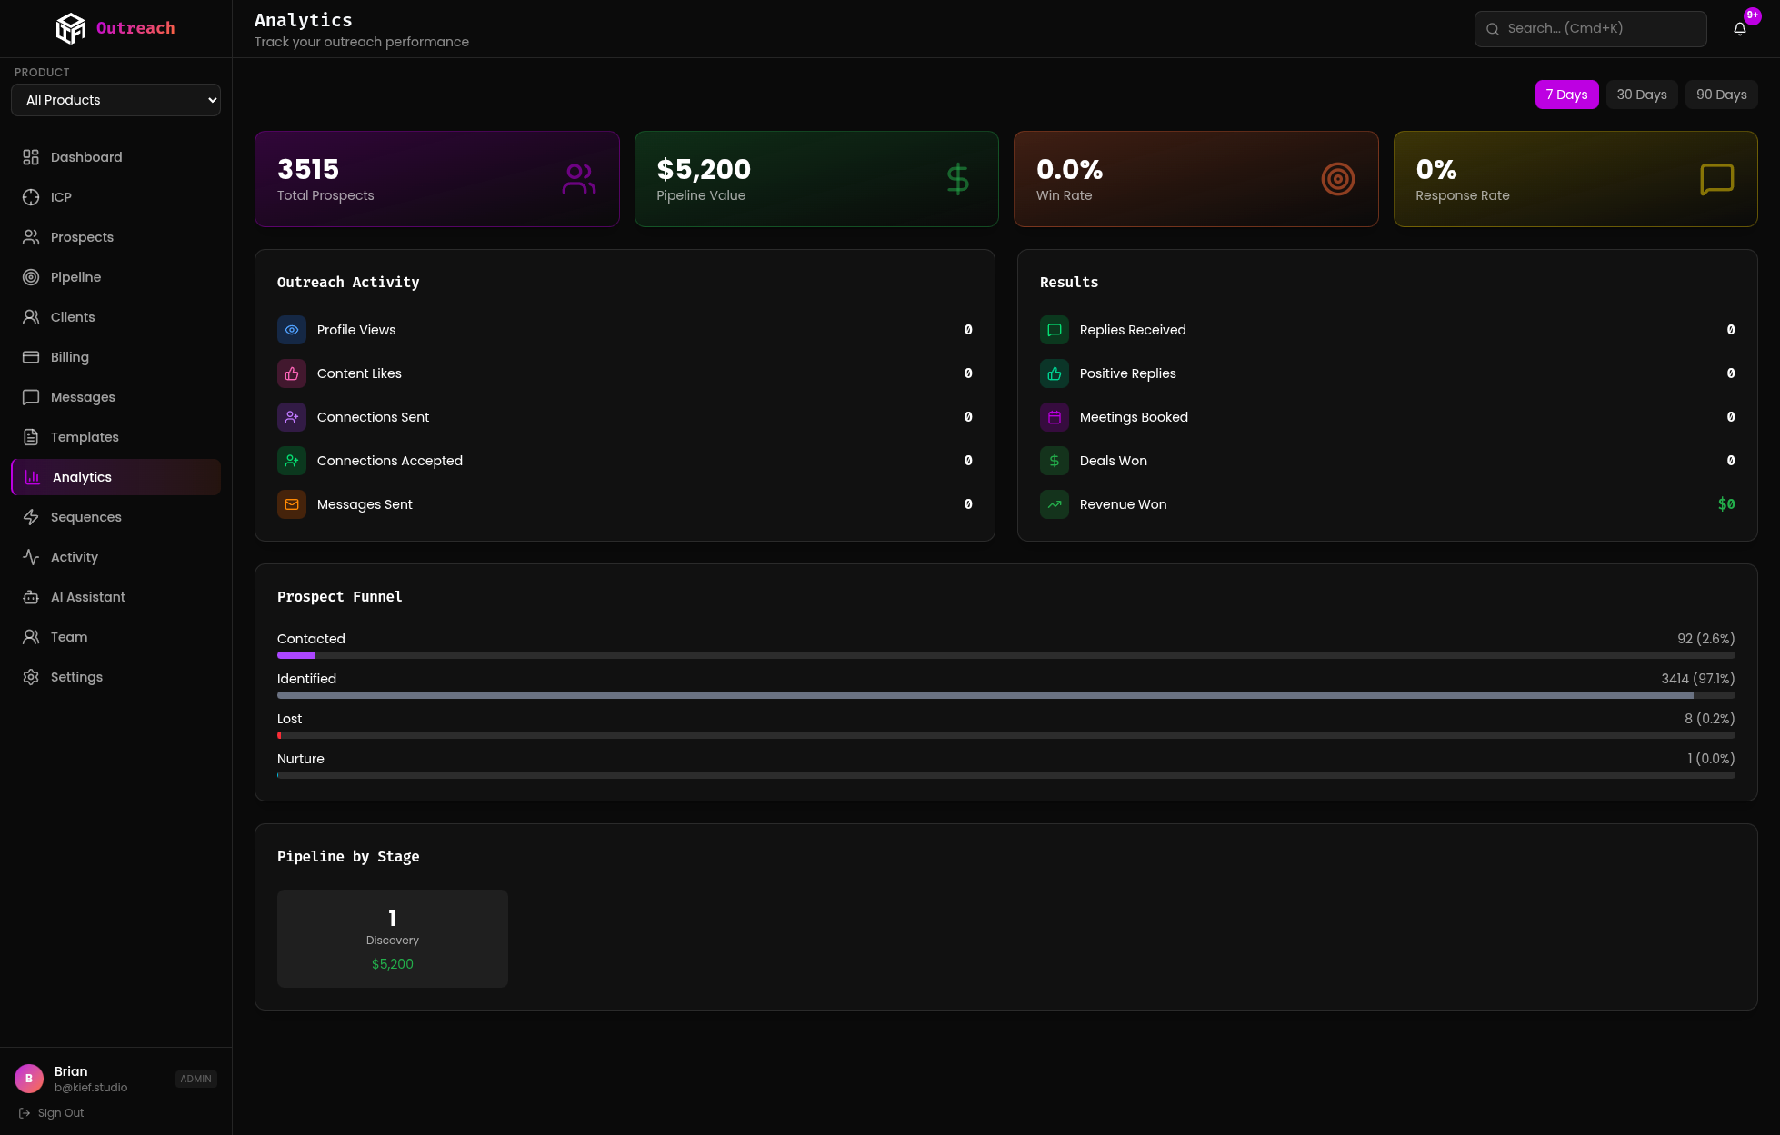The image size is (1780, 1135).
Task: Open the Templates section
Action: [82, 437]
